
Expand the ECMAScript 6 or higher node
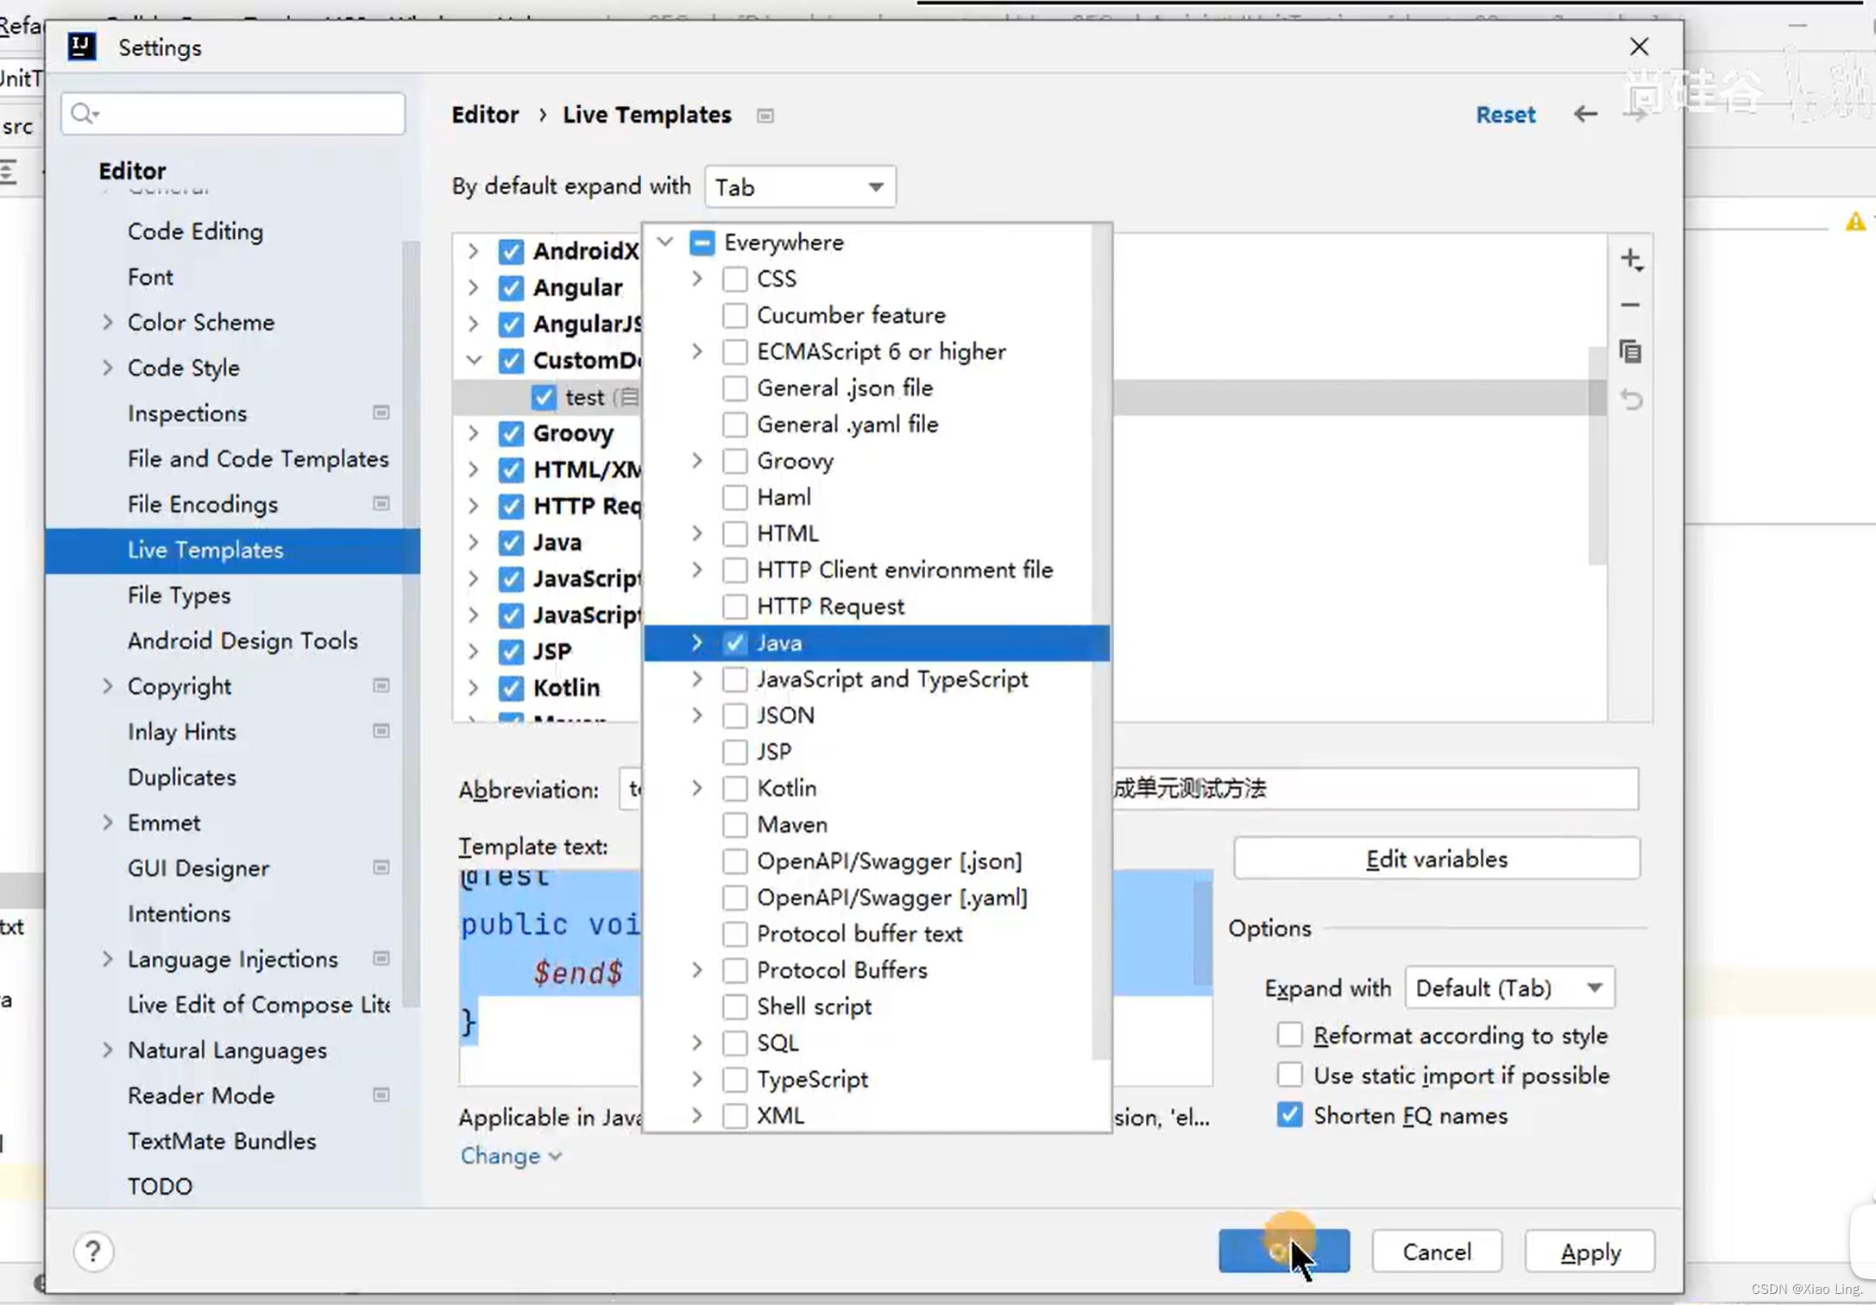point(696,351)
